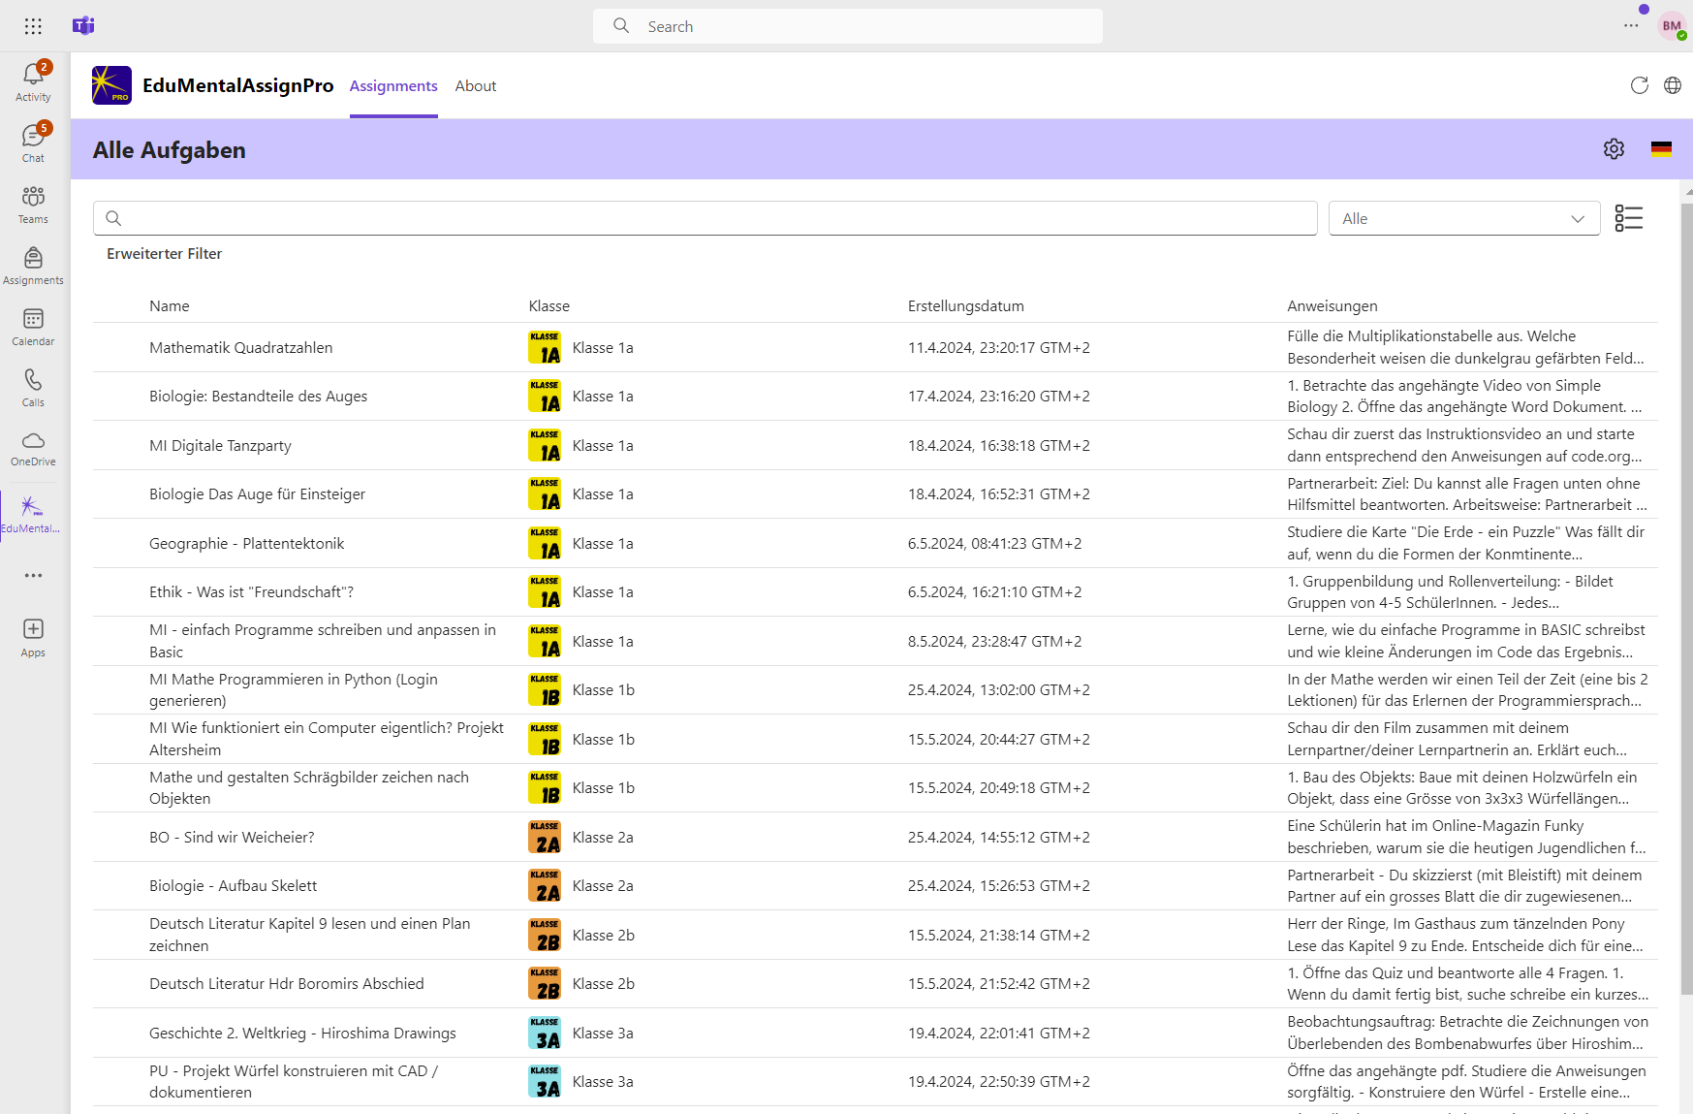Open Deutsch Literatur Hdr Boromirs Abschied

tap(287, 983)
